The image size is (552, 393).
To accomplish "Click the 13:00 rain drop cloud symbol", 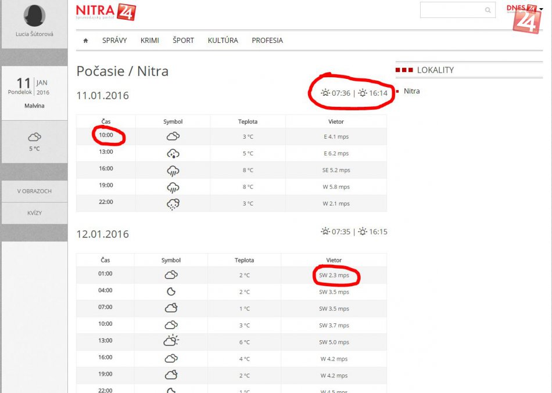I will point(173,153).
